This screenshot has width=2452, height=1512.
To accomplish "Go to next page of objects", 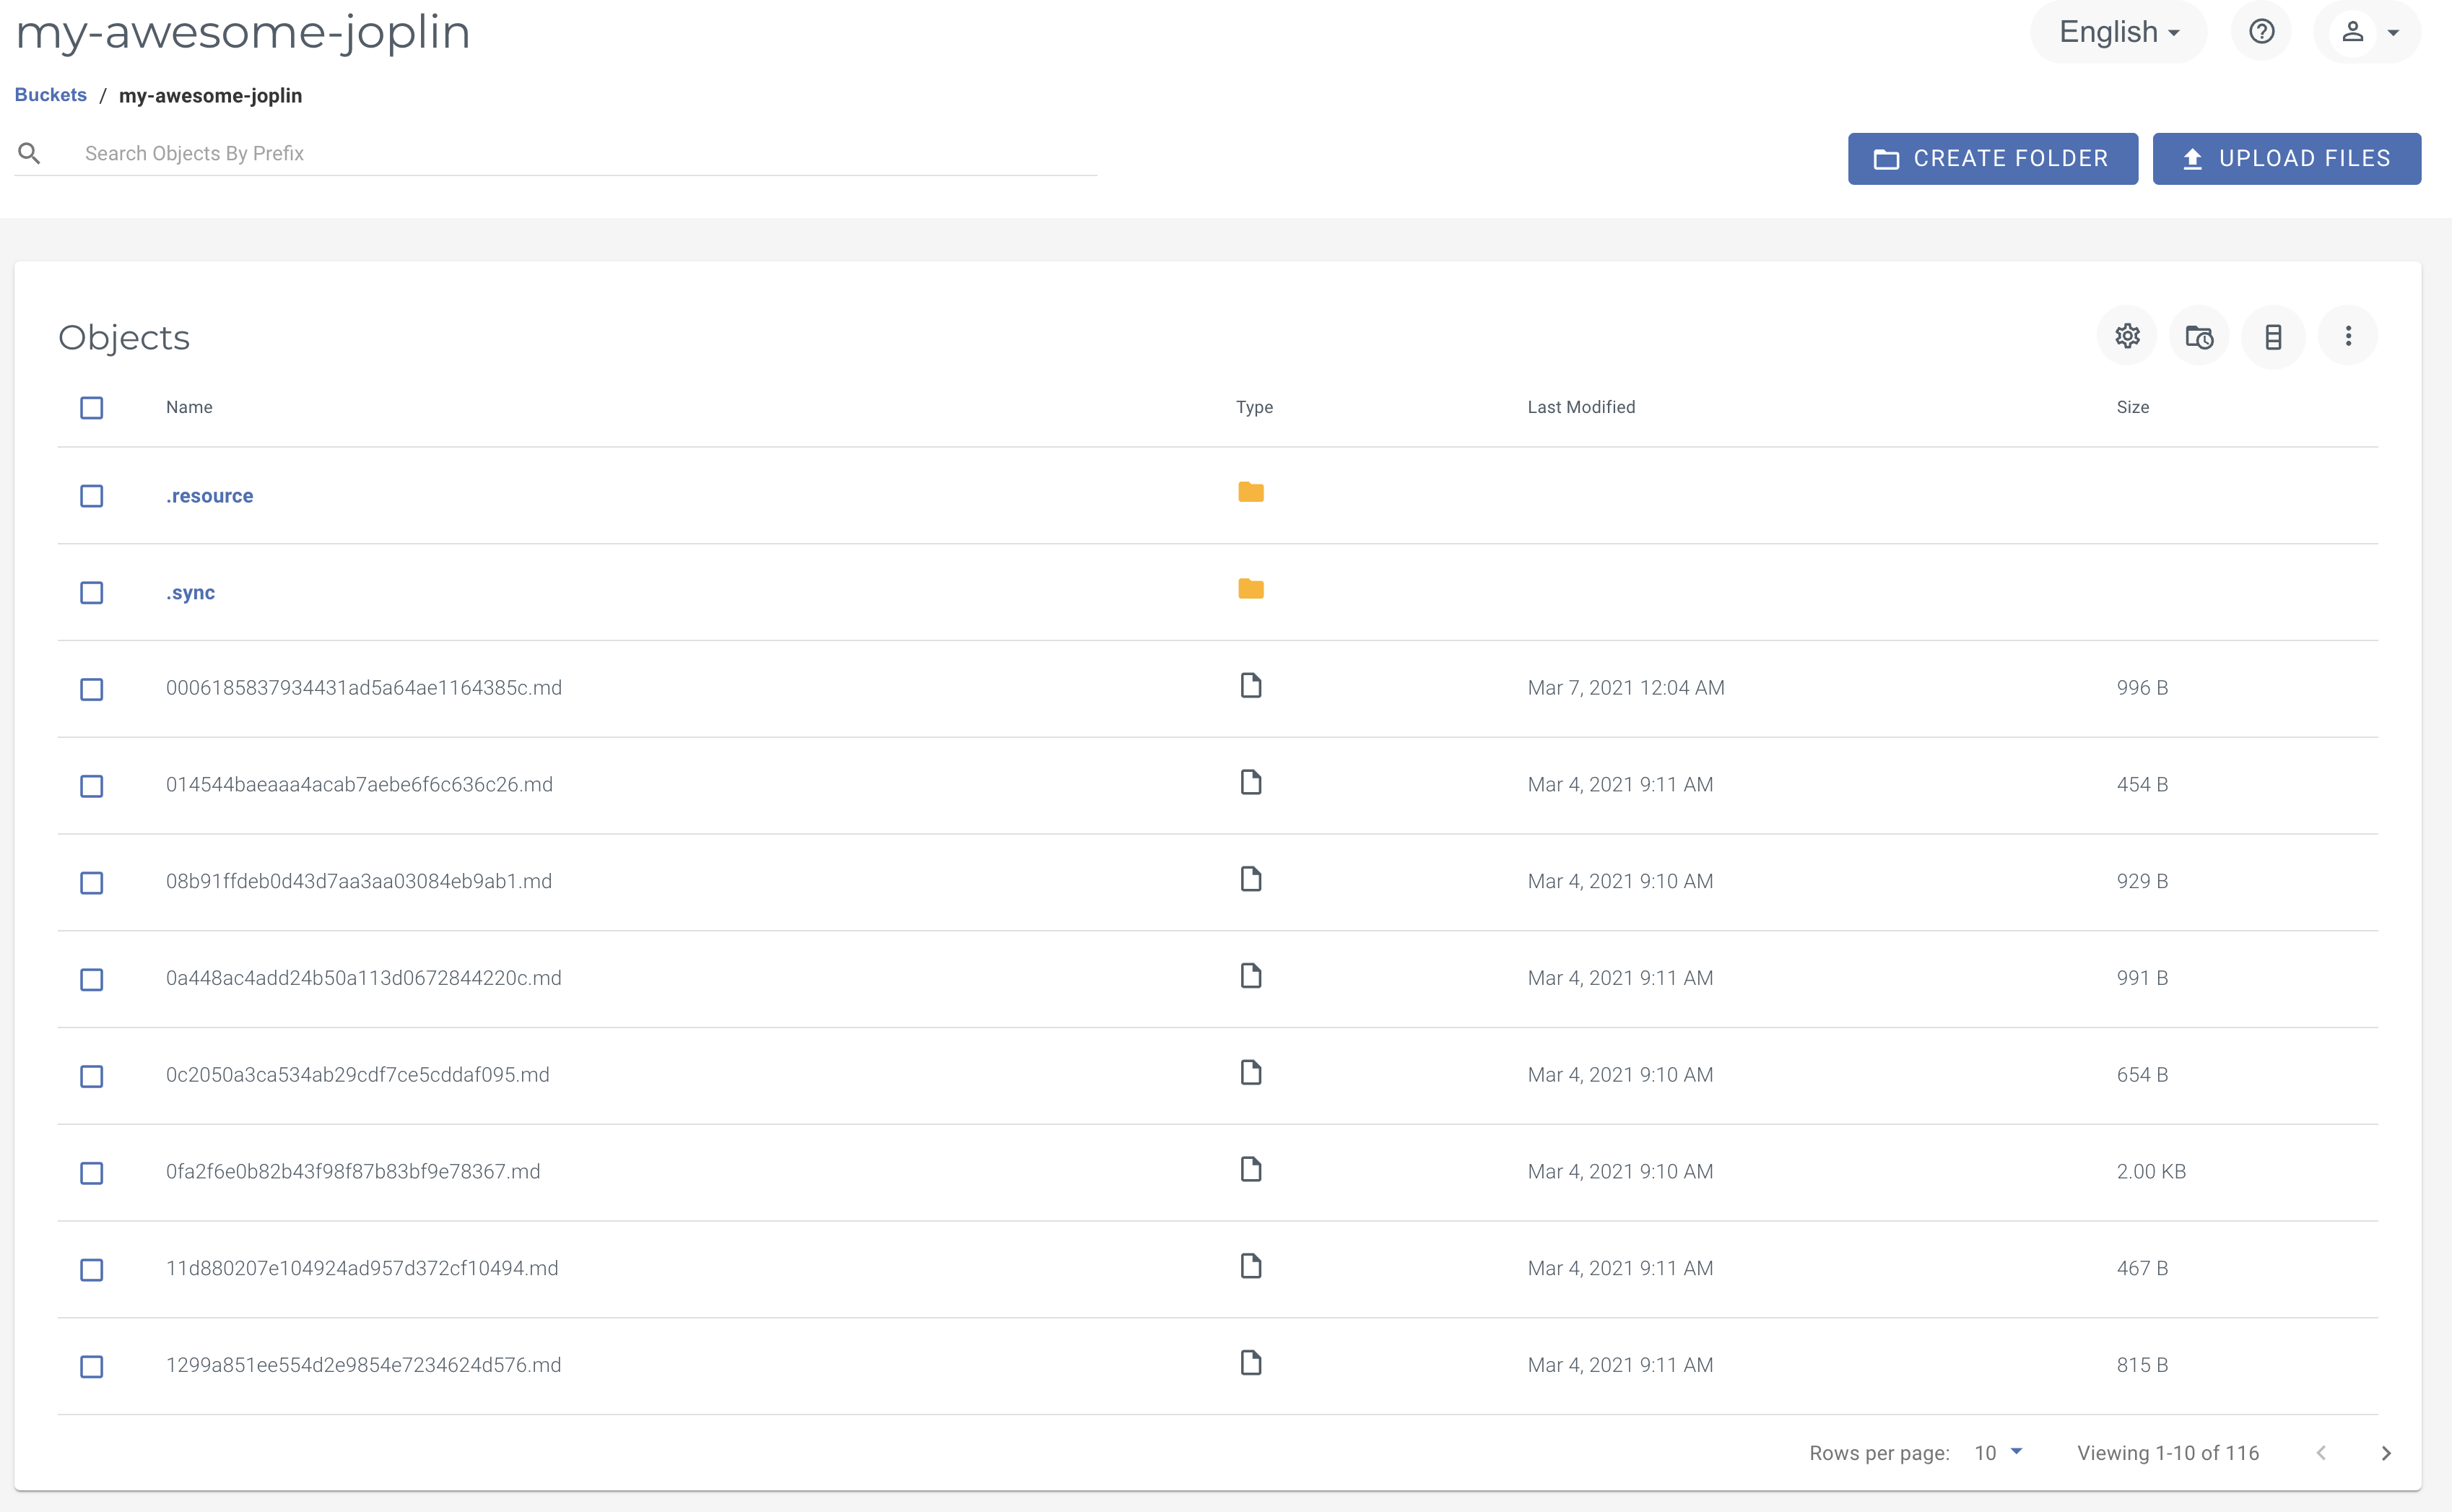I will [x=2386, y=1453].
